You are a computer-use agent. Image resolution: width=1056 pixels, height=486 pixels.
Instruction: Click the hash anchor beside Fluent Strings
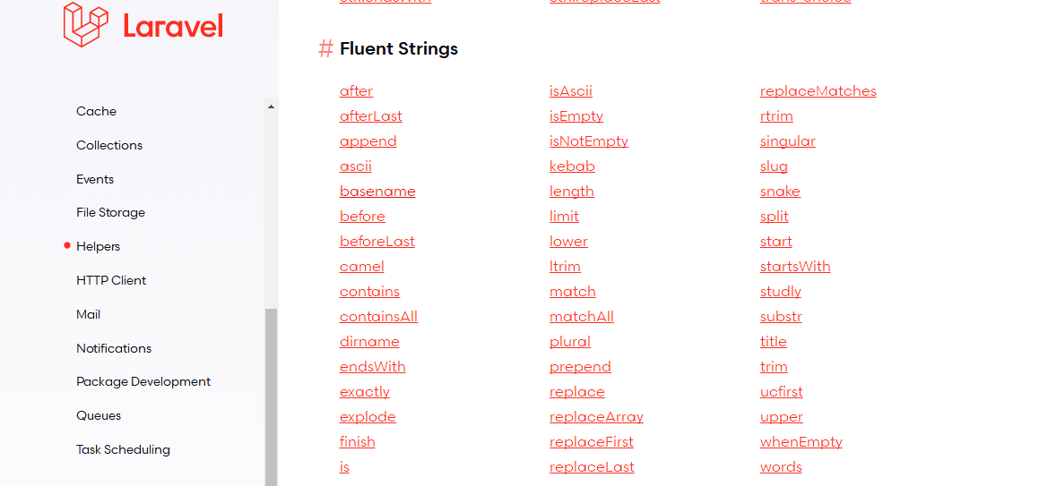point(325,49)
